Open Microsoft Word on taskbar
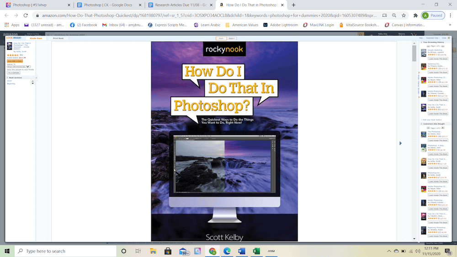The height and width of the screenshot is (257, 457). [242, 251]
